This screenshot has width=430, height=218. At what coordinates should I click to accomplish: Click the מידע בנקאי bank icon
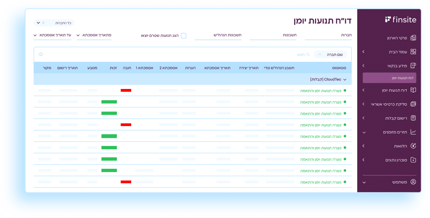coord(413,65)
